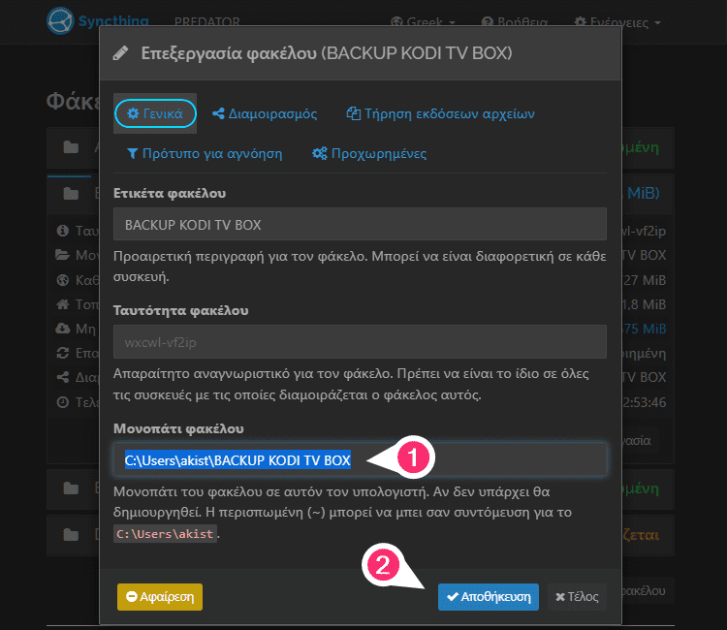Open the Προχωρημένες tab
This screenshot has height=630, width=727.
point(369,153)
